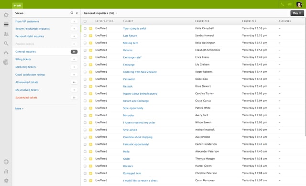Image resolution: width=306 pixels, height=186 pixels.
Task: Select the 'Personal stylist inquiries' view
Action: click(30, 36)
